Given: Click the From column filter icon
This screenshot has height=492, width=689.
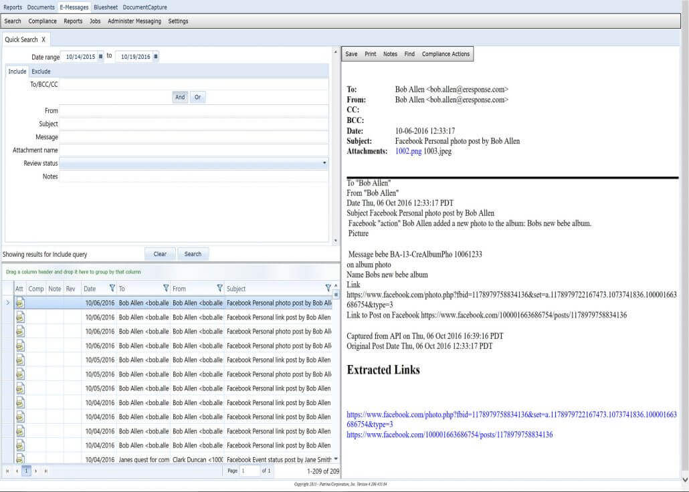Looking at the screenshot, I should point(219,288).
